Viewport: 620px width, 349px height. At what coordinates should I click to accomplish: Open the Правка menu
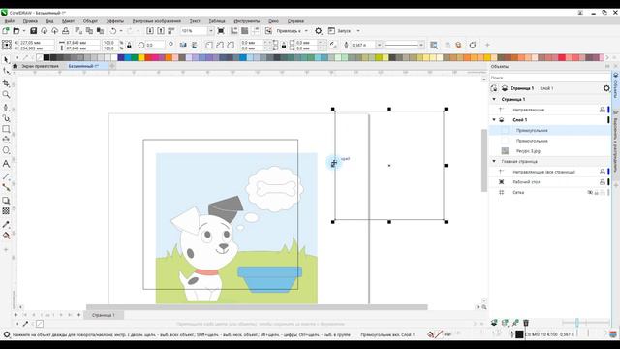click(x=30, y=21)
